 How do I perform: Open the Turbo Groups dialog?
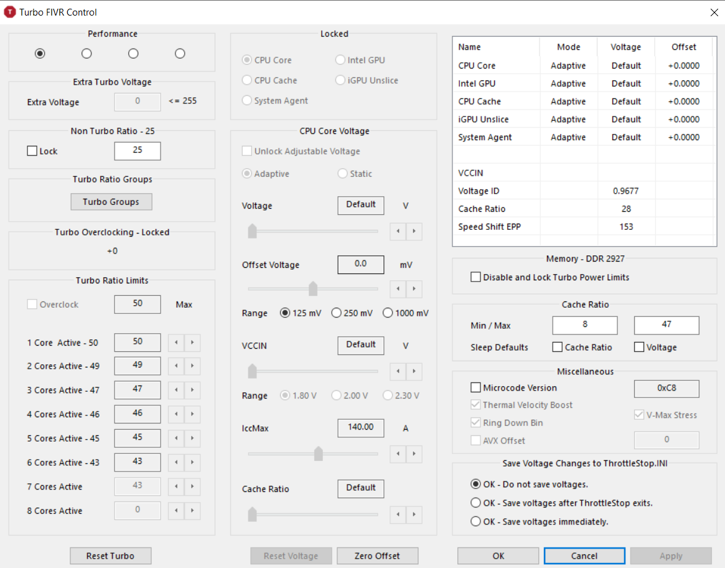[111, 202]
